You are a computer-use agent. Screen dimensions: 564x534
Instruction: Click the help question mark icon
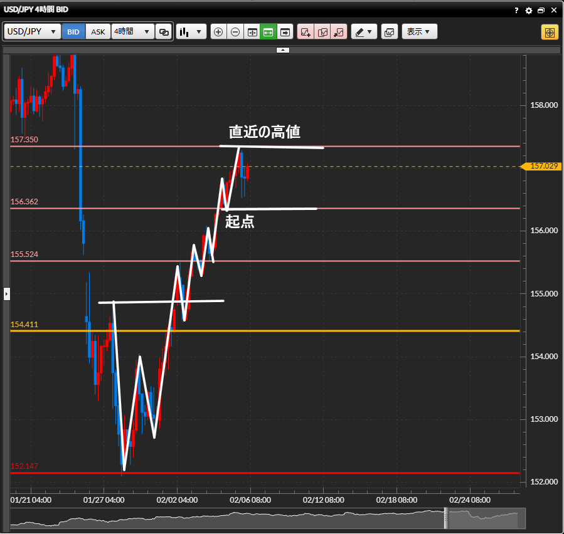tap(516, 11)
